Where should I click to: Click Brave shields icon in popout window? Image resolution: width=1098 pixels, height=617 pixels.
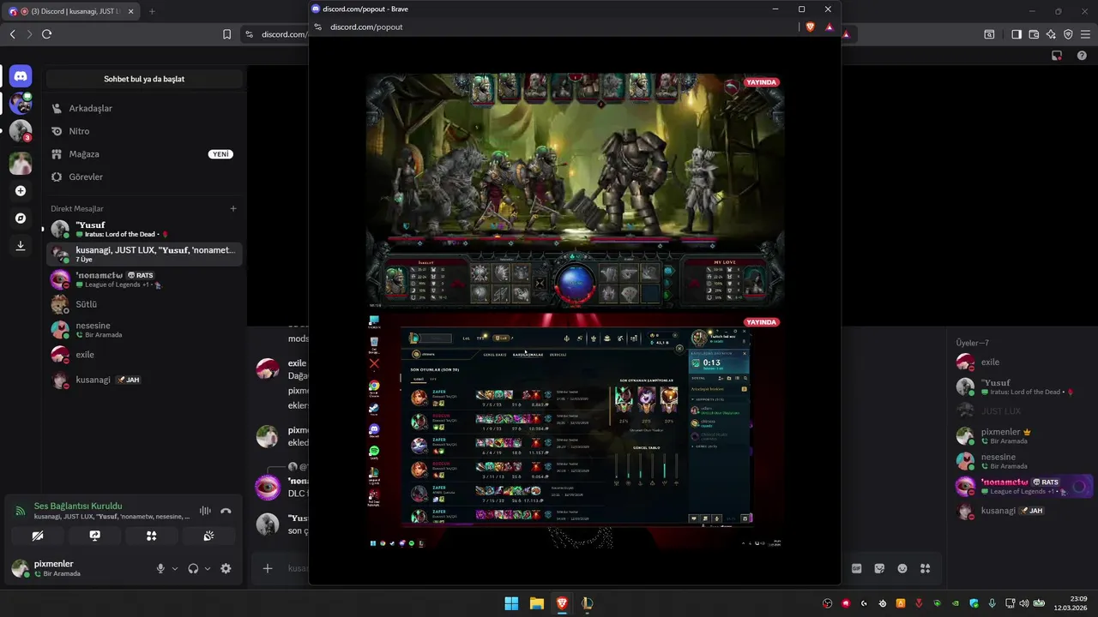coord(810,27)
